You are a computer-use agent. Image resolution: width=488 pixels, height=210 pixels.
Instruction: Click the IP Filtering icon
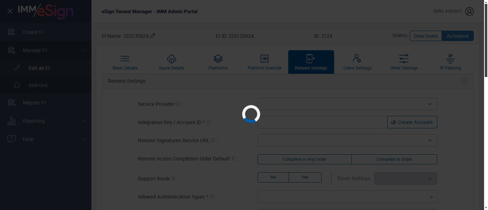(x=450, y=59)
